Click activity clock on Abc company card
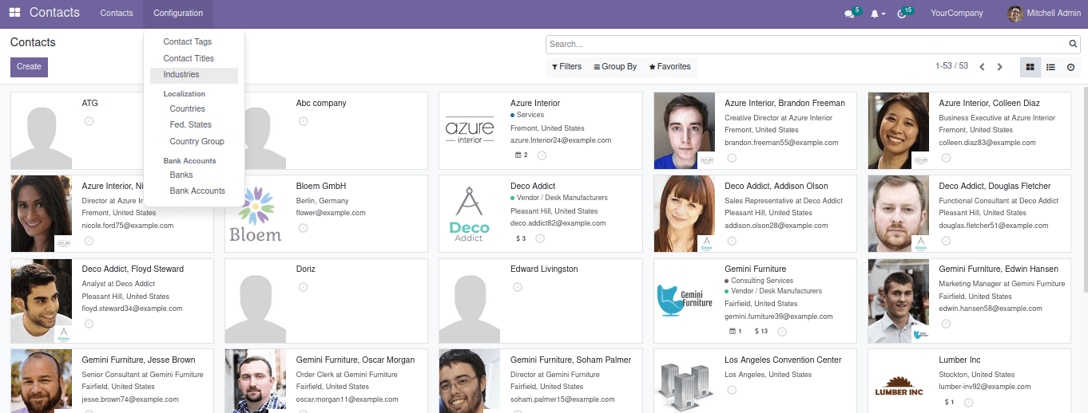Image resolution: width=1088 pixels, height=413 pixels. click(303, 121)
